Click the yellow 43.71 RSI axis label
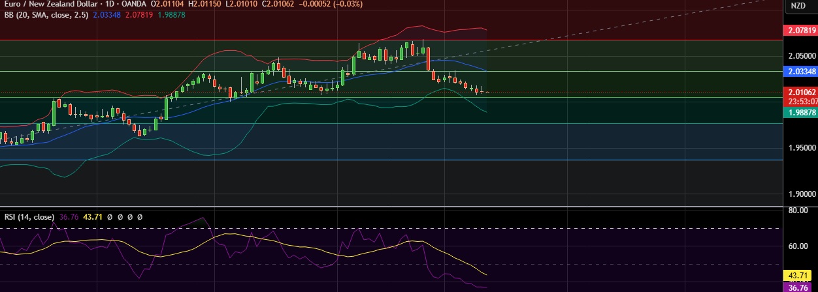 [x=800, y=275]
